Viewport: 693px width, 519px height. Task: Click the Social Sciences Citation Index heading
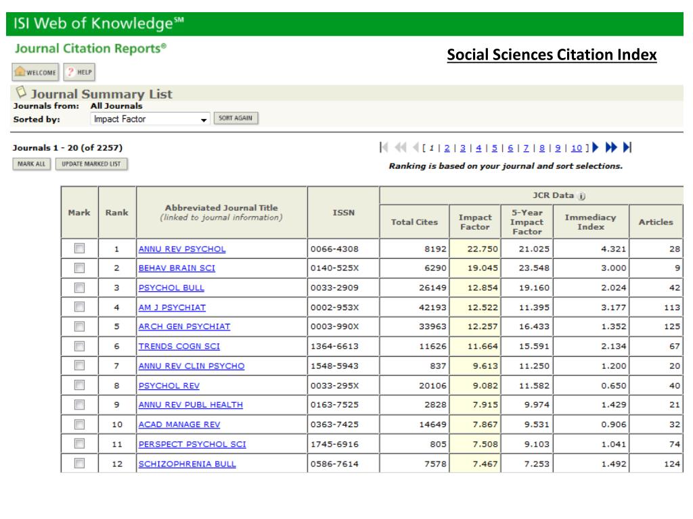point(552,55)
